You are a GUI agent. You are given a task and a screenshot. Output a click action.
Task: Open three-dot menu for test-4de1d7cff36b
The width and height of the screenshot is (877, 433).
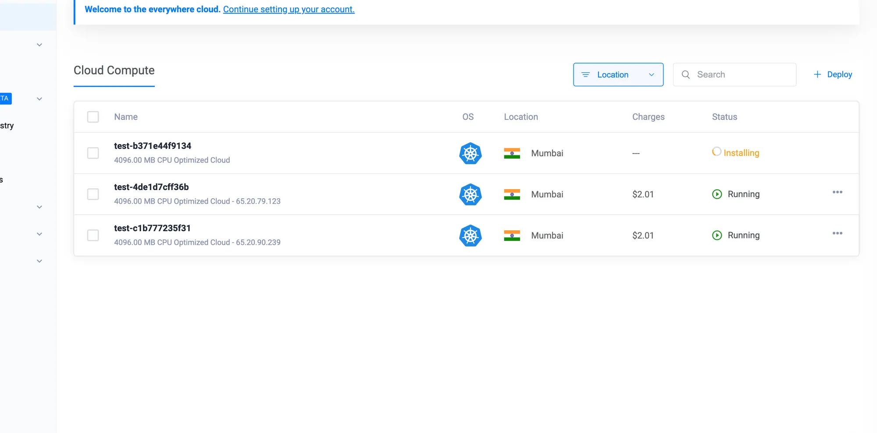[x=837, y=192]
